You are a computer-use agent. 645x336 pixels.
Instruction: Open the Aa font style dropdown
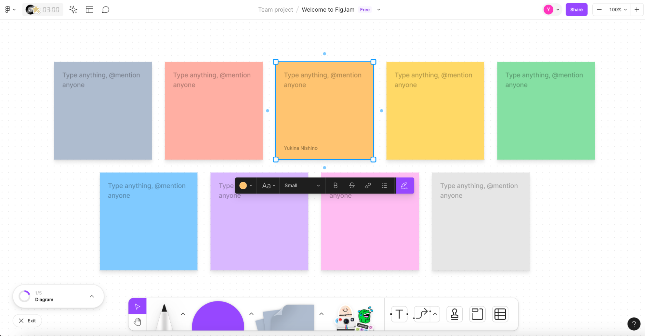tap(268, 185)
